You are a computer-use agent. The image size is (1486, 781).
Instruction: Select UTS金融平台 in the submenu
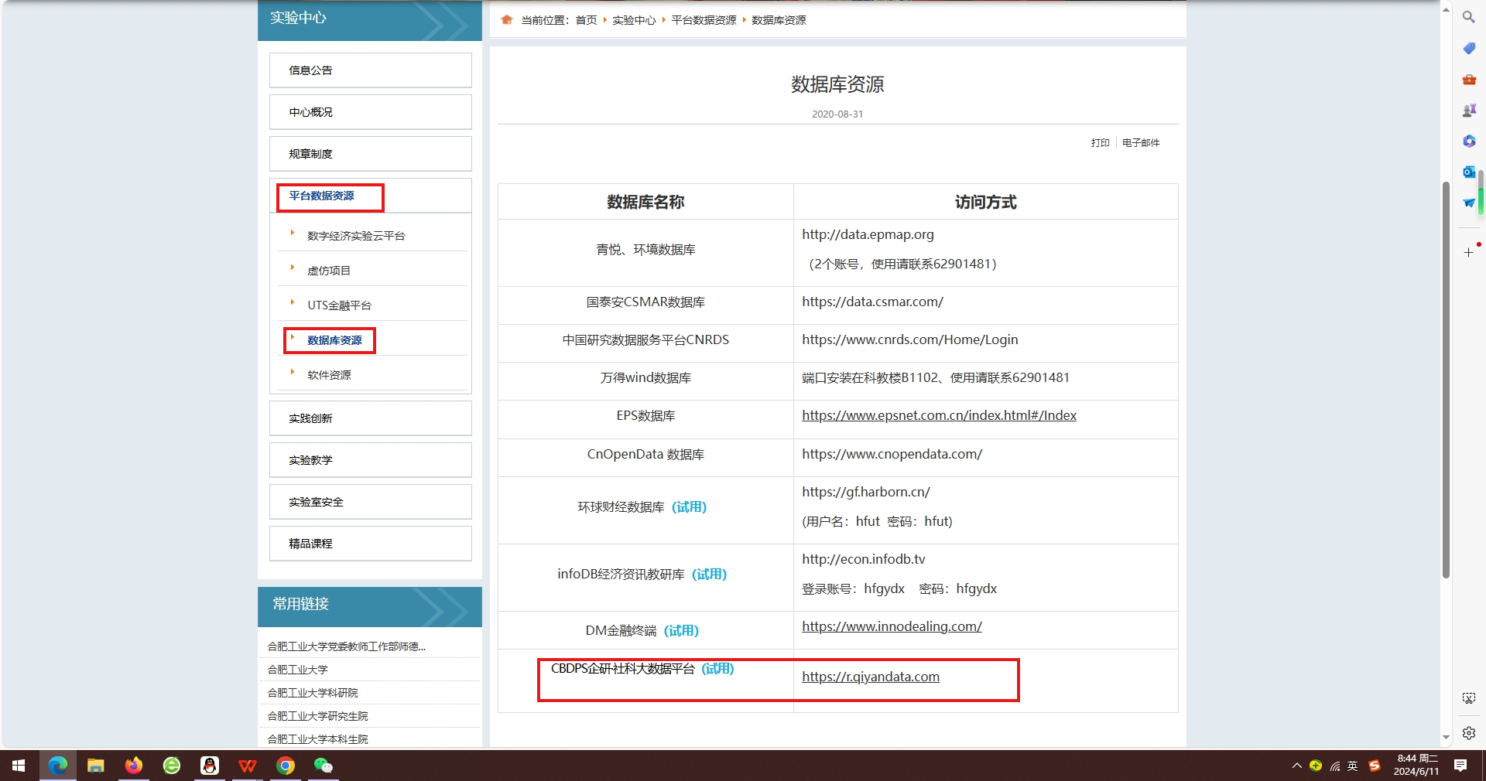tap(339, 305)
